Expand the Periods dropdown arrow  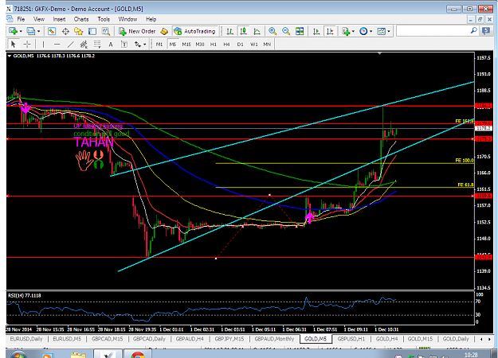tap(371, 31)
